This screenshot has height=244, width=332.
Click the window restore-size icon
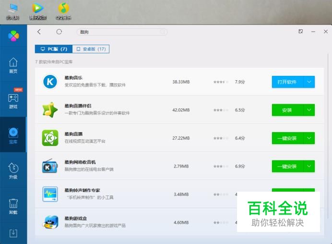pos(301,31)
